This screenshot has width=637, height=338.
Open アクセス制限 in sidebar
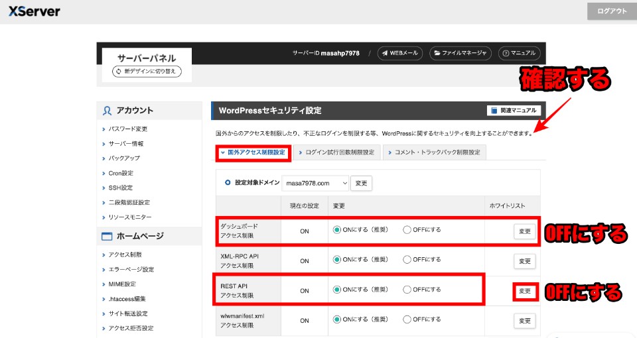pos(125,254)
